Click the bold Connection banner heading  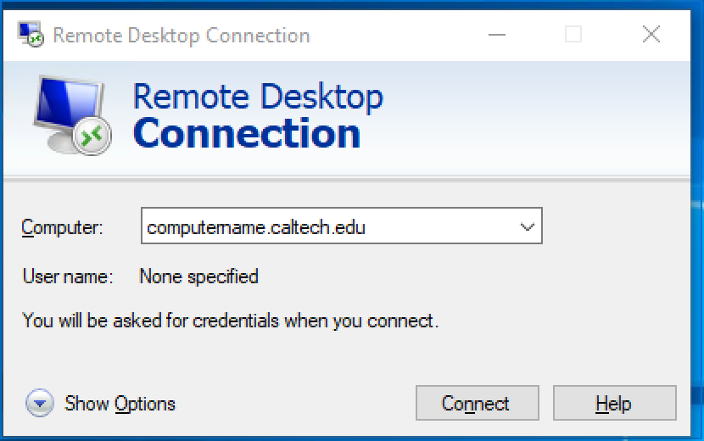point(247,134)
